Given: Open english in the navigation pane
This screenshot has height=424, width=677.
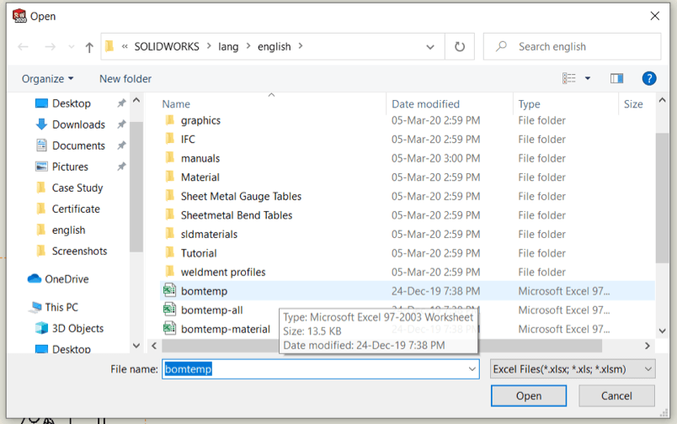Looking at the screenshot, I should (68, 231).
